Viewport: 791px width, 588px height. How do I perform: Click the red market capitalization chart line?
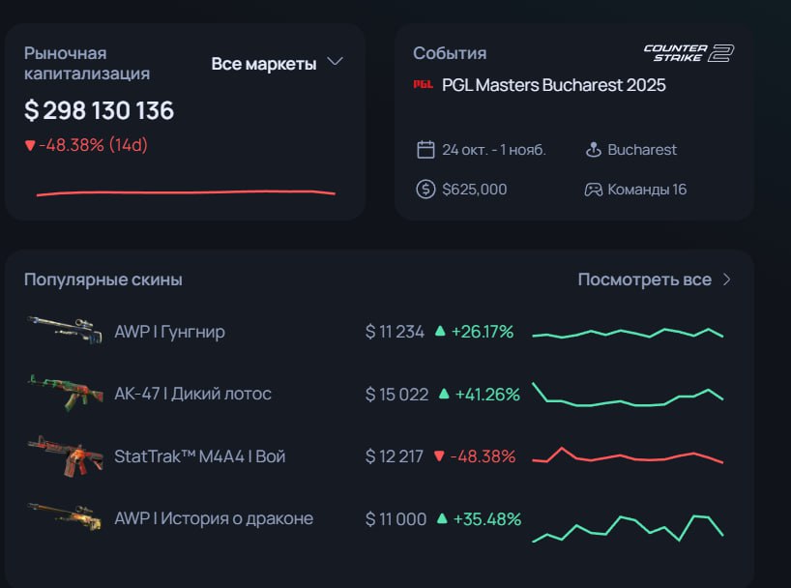point(186,192)
